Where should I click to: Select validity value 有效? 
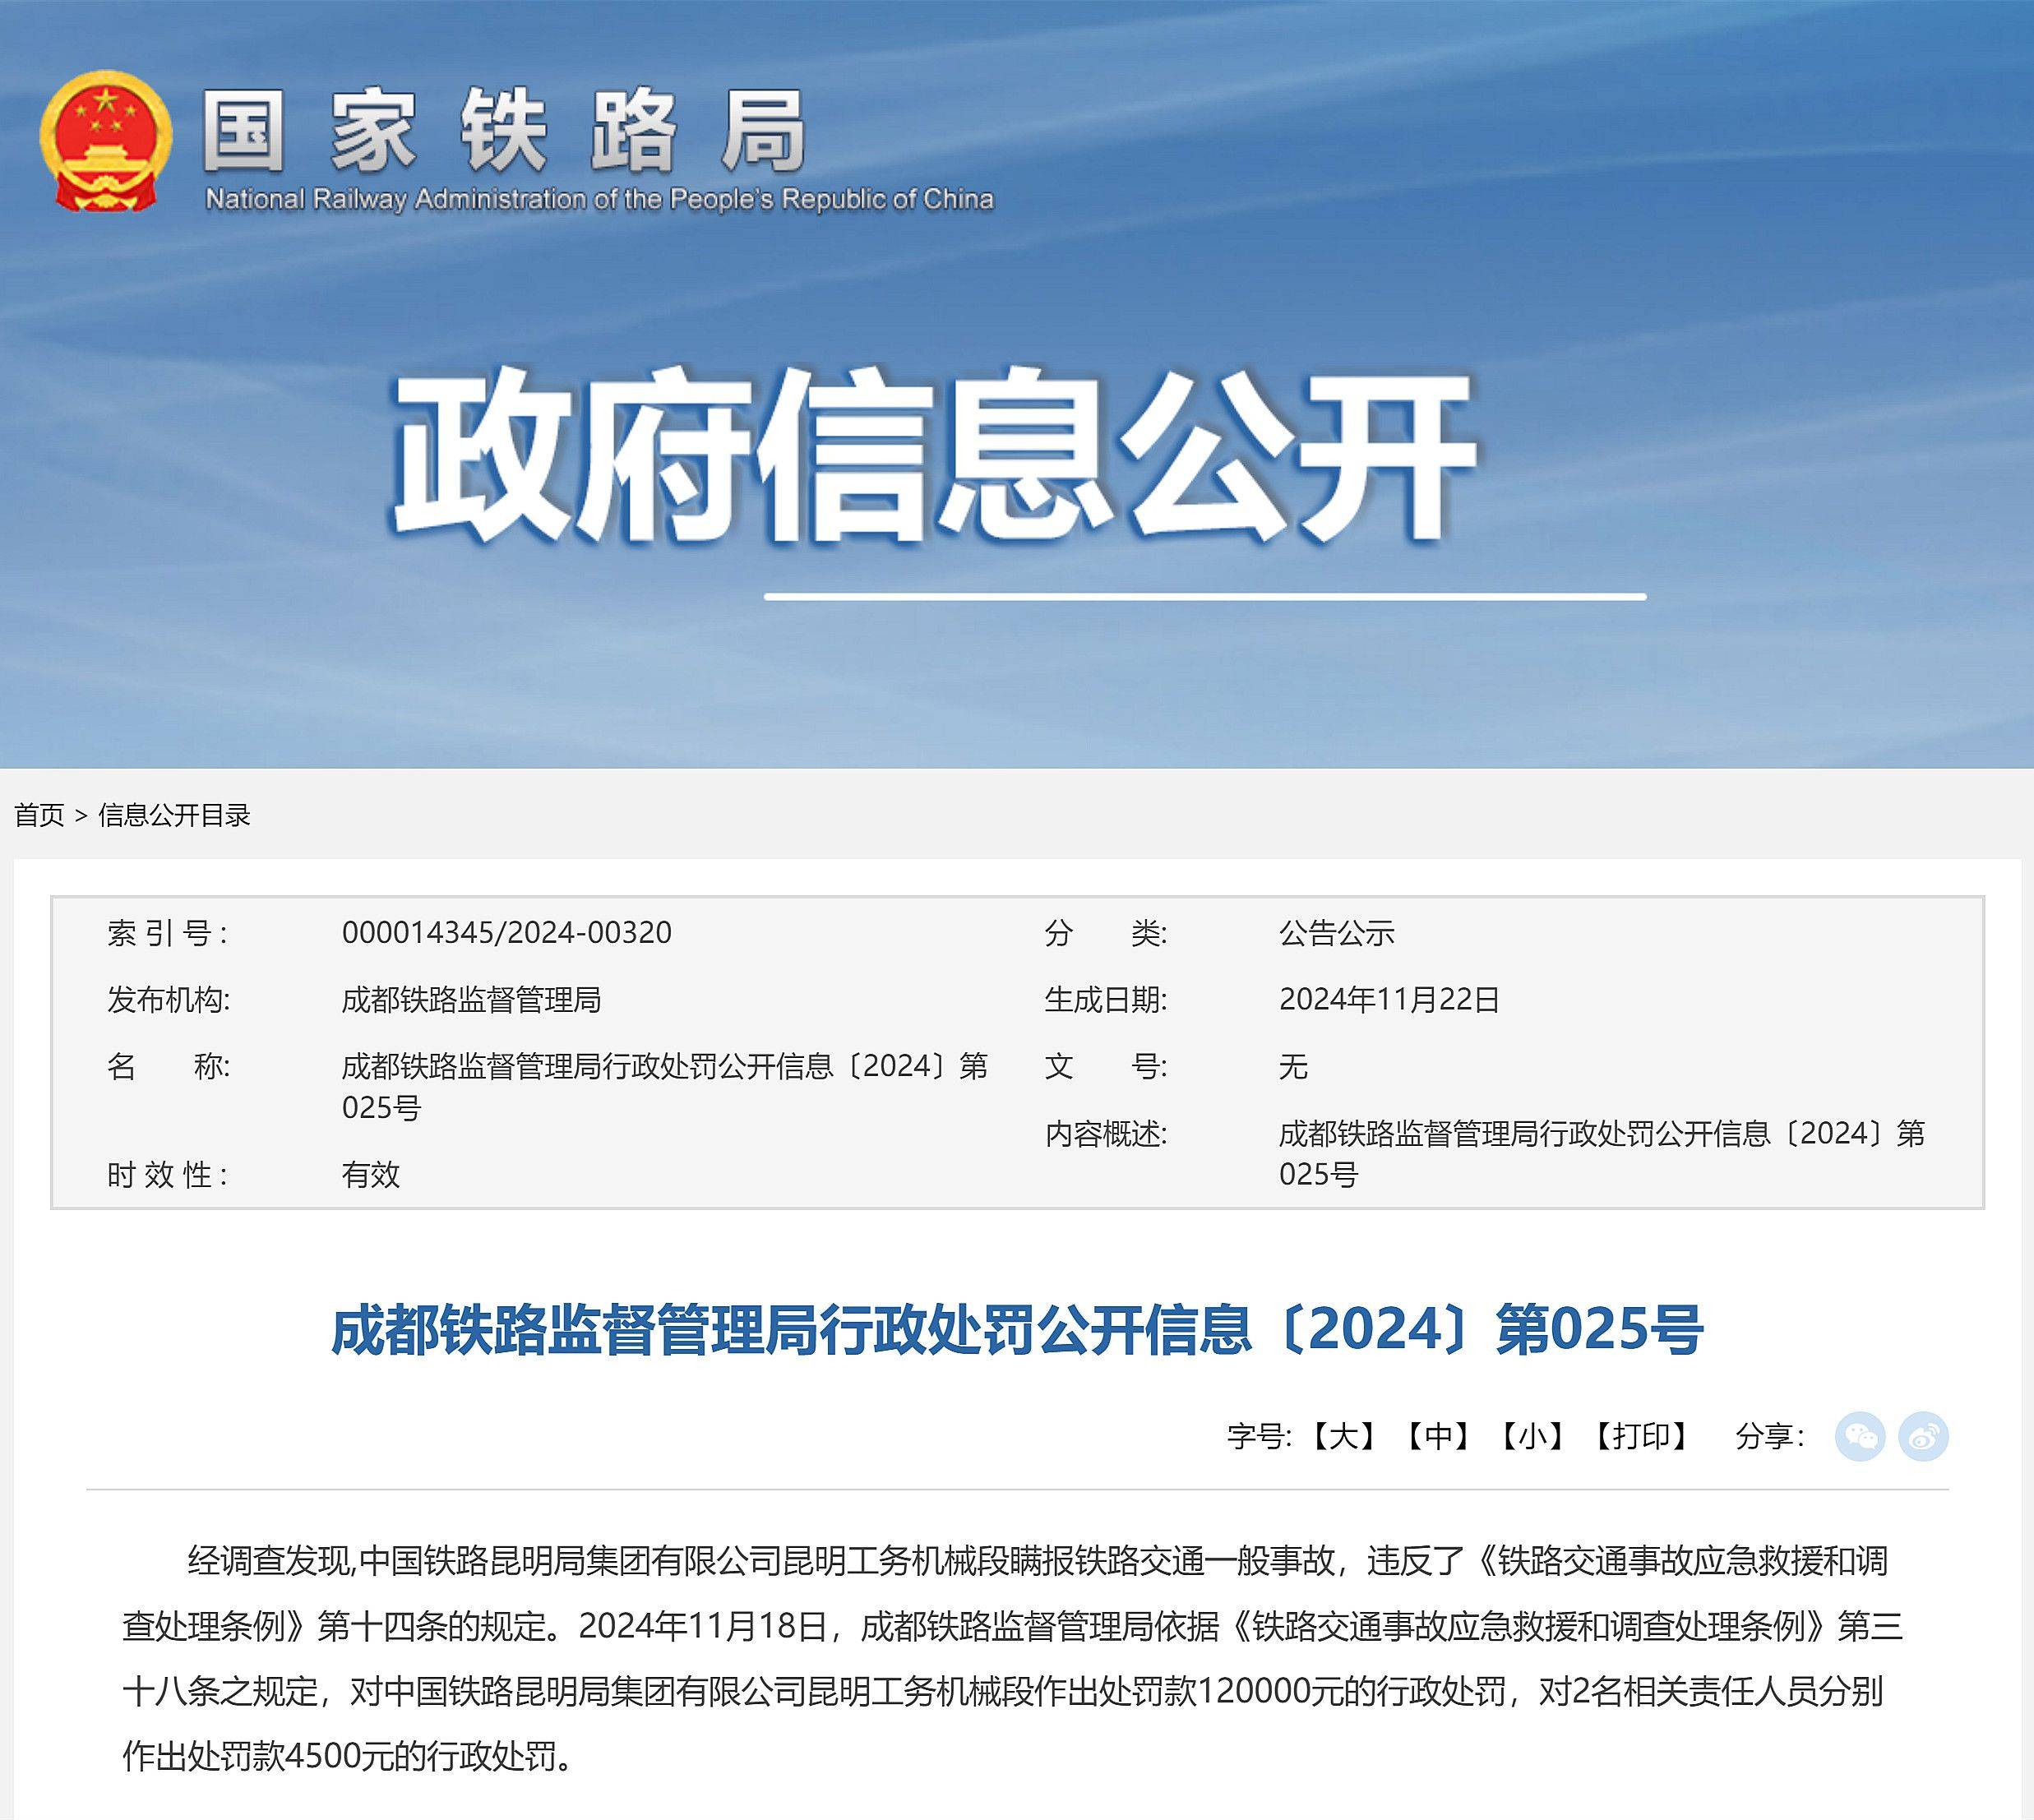[x=371, y=1174]
